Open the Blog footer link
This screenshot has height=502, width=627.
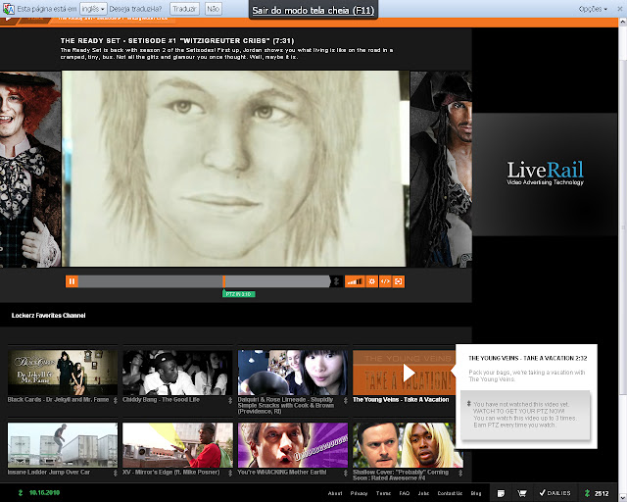pyautogui.click(x=476, y=493)
